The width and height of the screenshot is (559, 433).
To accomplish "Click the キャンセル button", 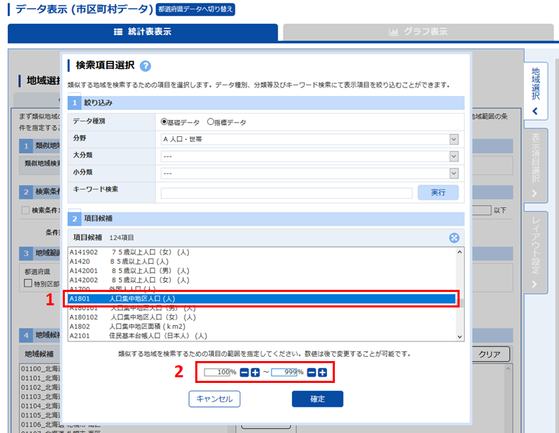I will pos(214,398).
